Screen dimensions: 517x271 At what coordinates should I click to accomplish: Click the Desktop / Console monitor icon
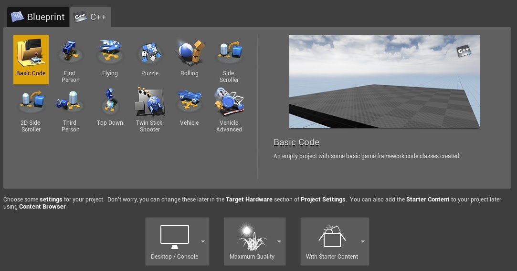point(174,237)
